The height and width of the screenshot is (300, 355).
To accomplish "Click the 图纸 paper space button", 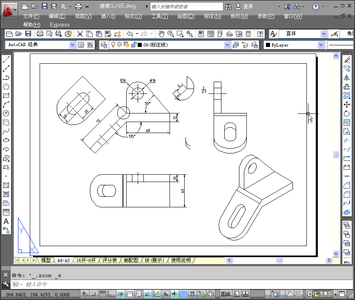I will click(226, 294).
